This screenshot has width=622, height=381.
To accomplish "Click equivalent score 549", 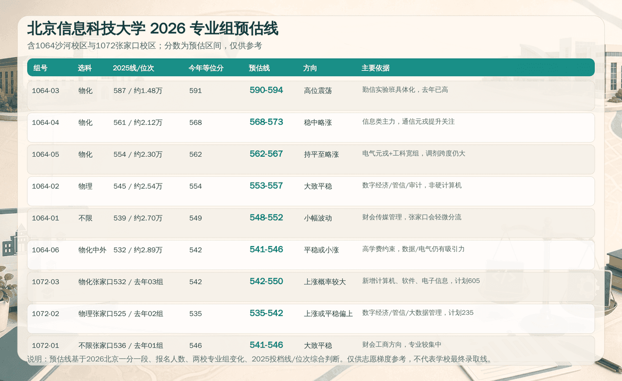I will click(x=195, y=218).
